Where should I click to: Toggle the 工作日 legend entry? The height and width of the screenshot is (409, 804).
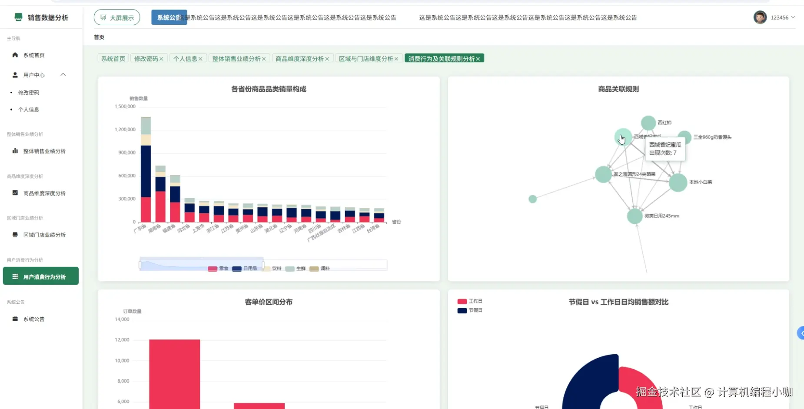tap(470, 301)
